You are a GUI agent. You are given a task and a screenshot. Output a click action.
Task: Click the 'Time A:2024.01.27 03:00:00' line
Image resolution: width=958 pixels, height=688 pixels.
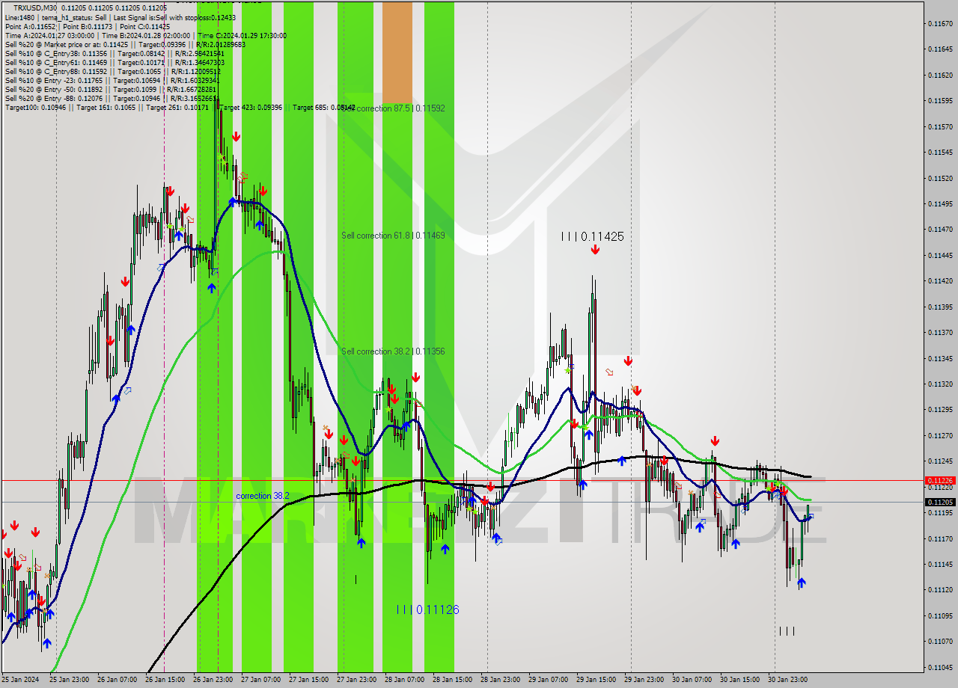tap(145, 35)
